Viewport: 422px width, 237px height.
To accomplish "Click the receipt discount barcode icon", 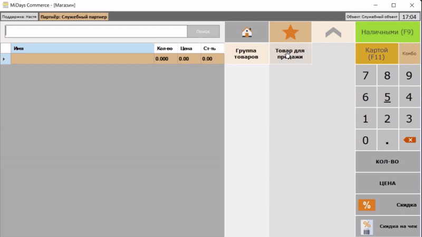I will [367, 228].
